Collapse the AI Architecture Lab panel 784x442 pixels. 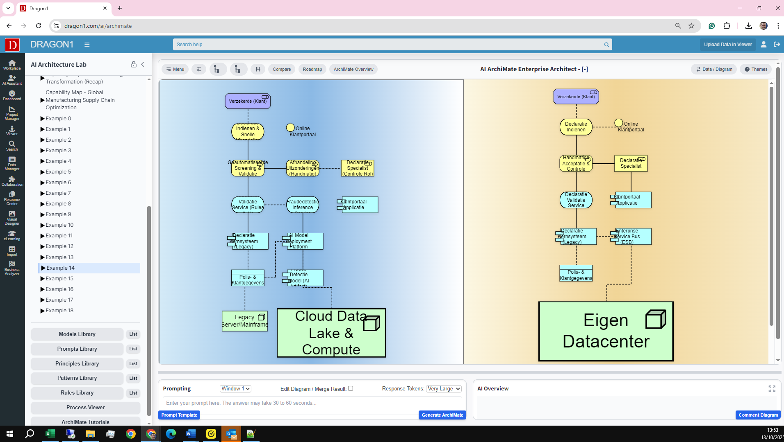(x=143, y=64)
